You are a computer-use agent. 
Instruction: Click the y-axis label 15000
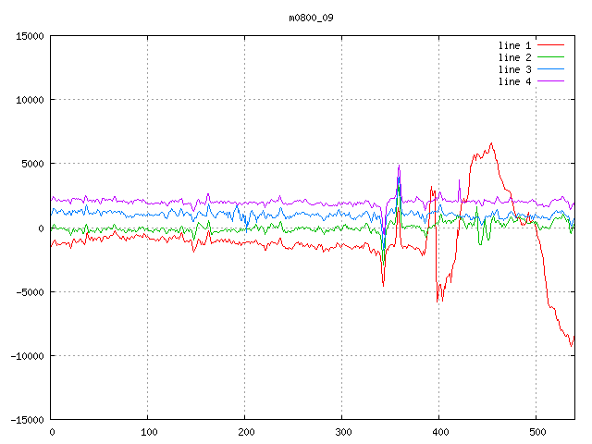(x=29, y=36)
